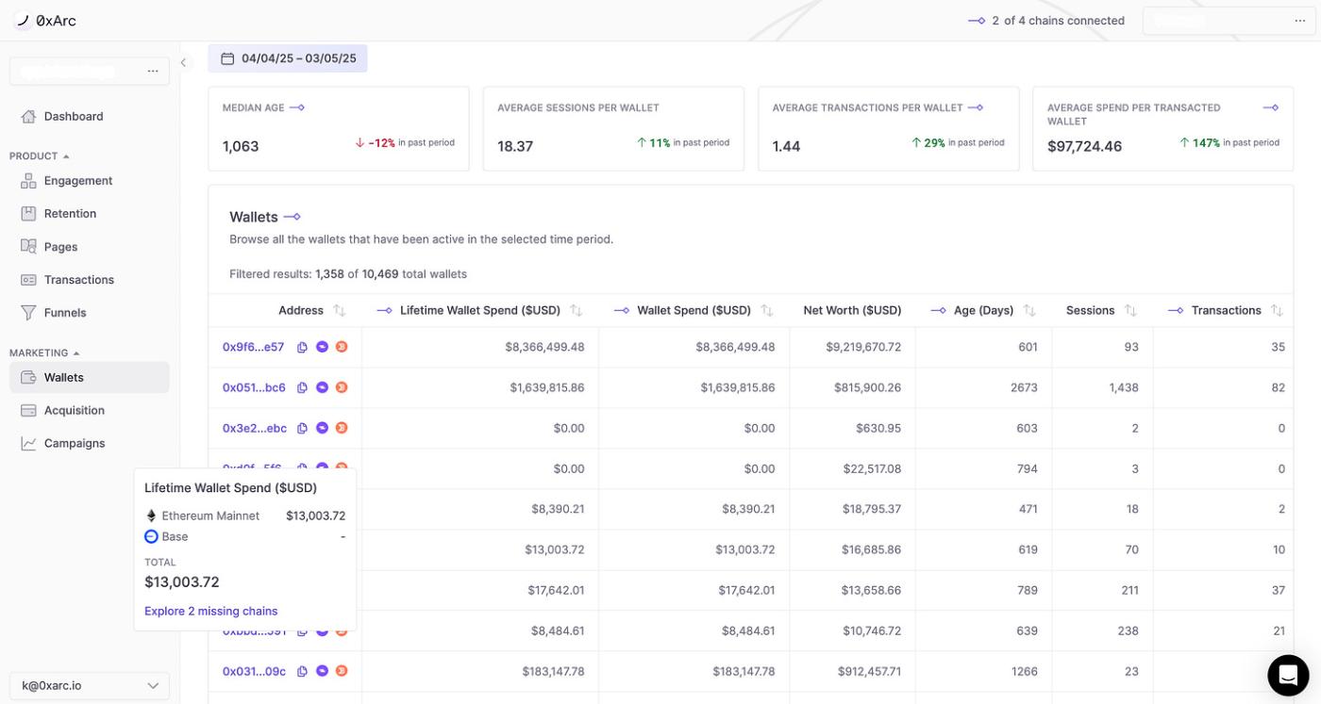The height and width of the screenshot is (704, 1321).
Task: Sort table by Sessions column
Action: [x=1130, y=310]
